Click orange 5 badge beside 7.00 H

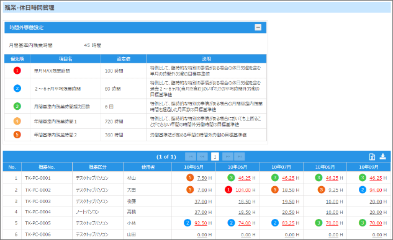pos(190,190)
